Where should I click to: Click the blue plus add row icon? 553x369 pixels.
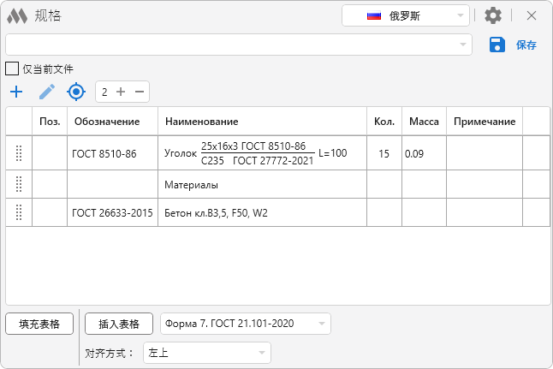pos(15,92)
